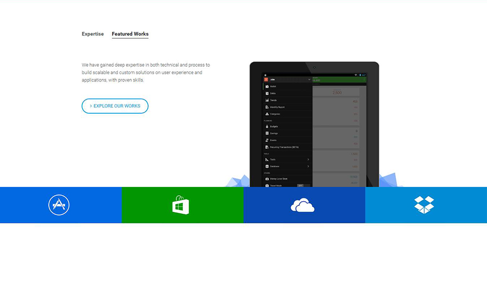Select the Featured Works tab
The image size is (487, 307).
pyautogui.click(x=130, y=34)
